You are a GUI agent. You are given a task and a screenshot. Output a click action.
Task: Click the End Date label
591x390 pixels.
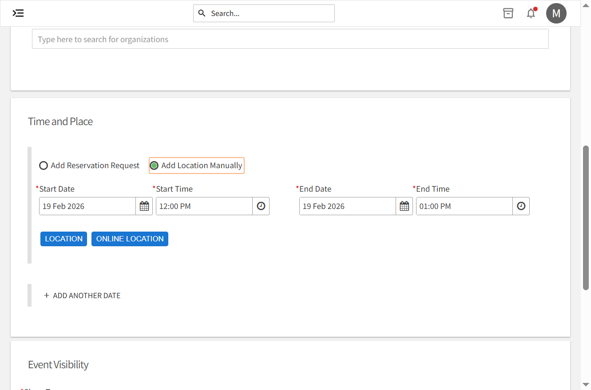(315, 189)
